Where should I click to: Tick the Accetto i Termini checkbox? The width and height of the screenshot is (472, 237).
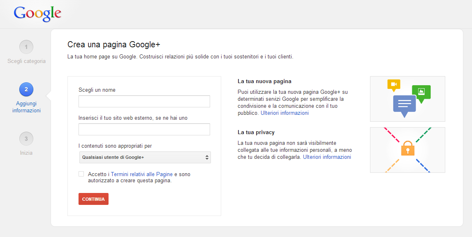(81, 174)
